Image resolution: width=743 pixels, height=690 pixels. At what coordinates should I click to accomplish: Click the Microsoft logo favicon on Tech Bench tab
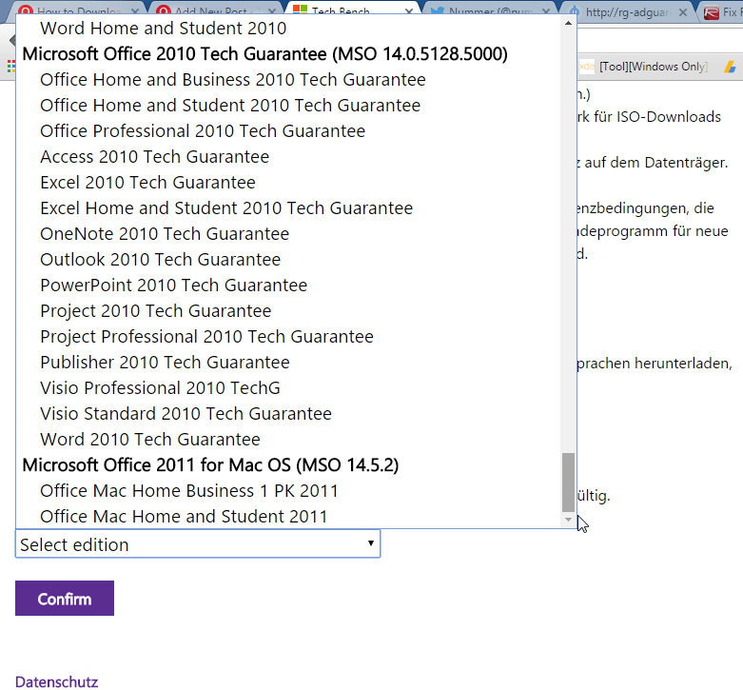[300, 10]
